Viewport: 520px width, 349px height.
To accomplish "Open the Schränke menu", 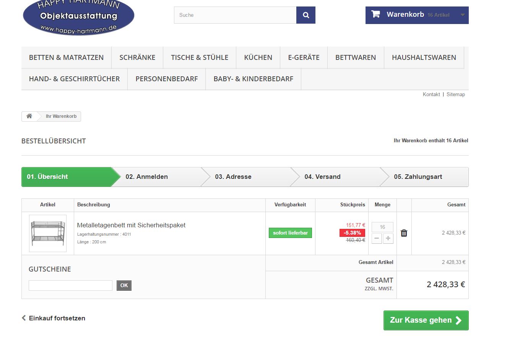I will 137,58.
